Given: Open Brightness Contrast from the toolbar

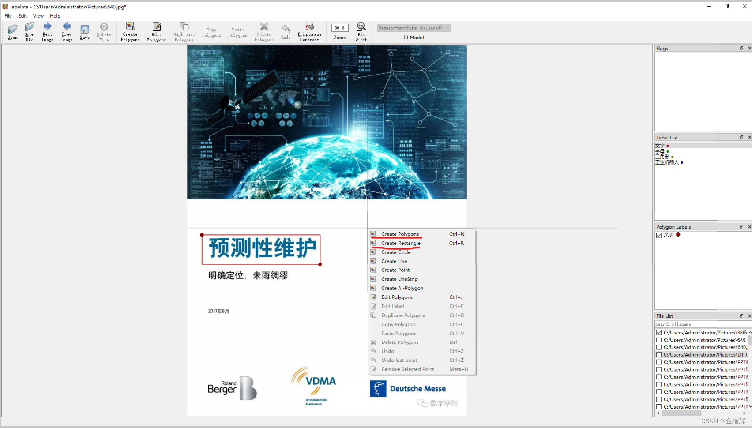Looking at the screenshot, I should (x=310, y=32).
